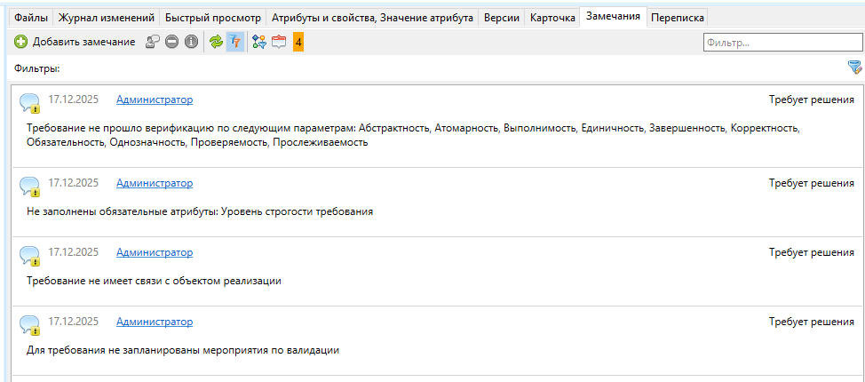This screenshot has height=382, width=865.
Task: Click the green Add remark plus icon
Action: pyautogui.click(x=20, y=42)
